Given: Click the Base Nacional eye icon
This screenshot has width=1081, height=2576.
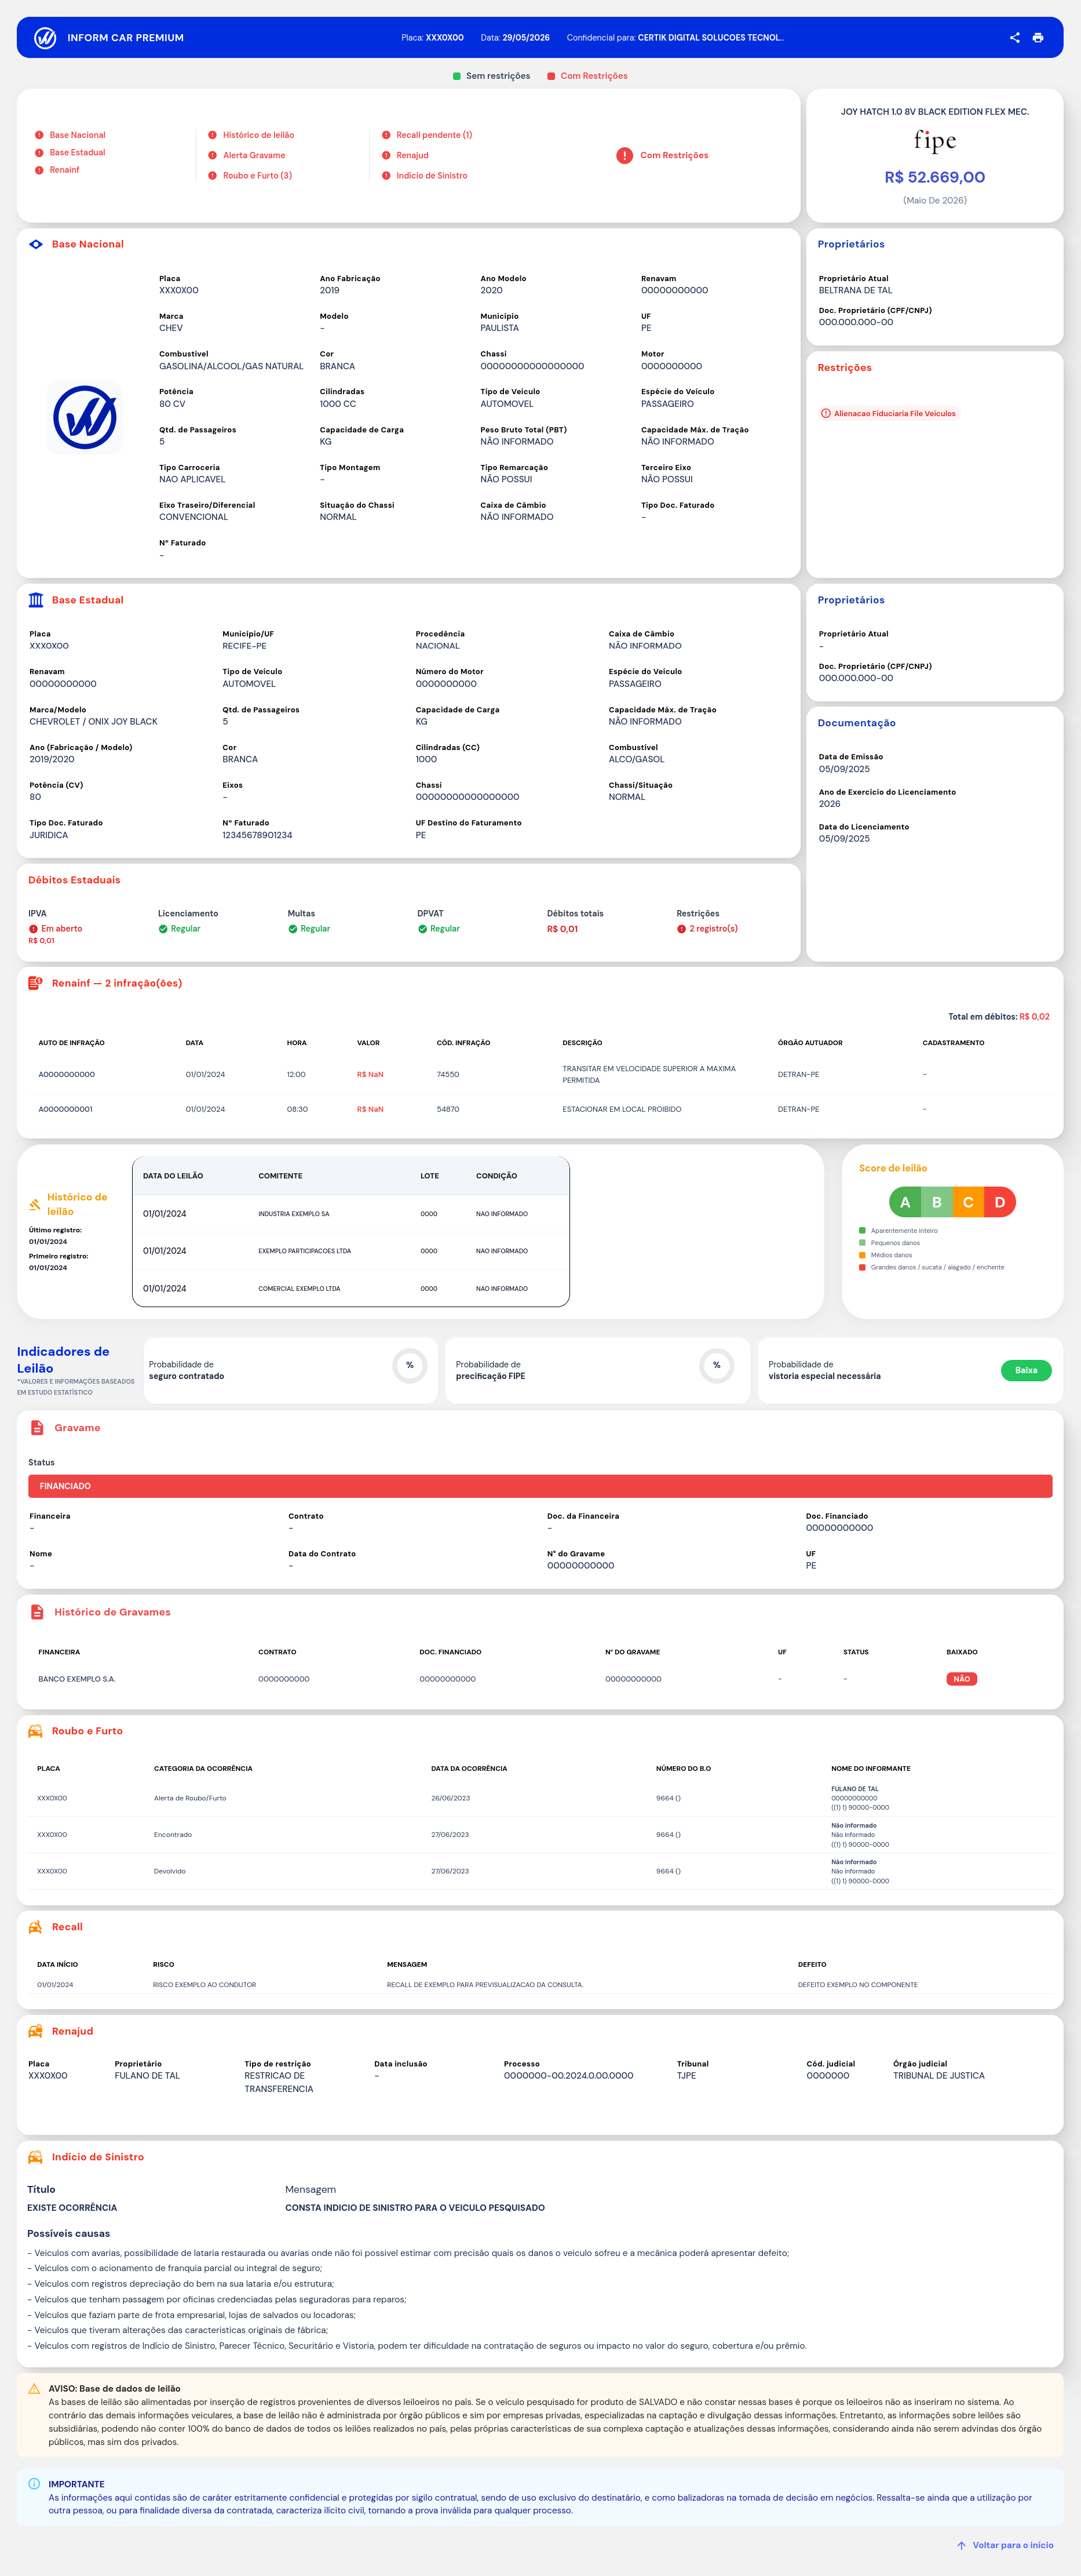Looking at the screenshot, I should (x=36, y=244).
